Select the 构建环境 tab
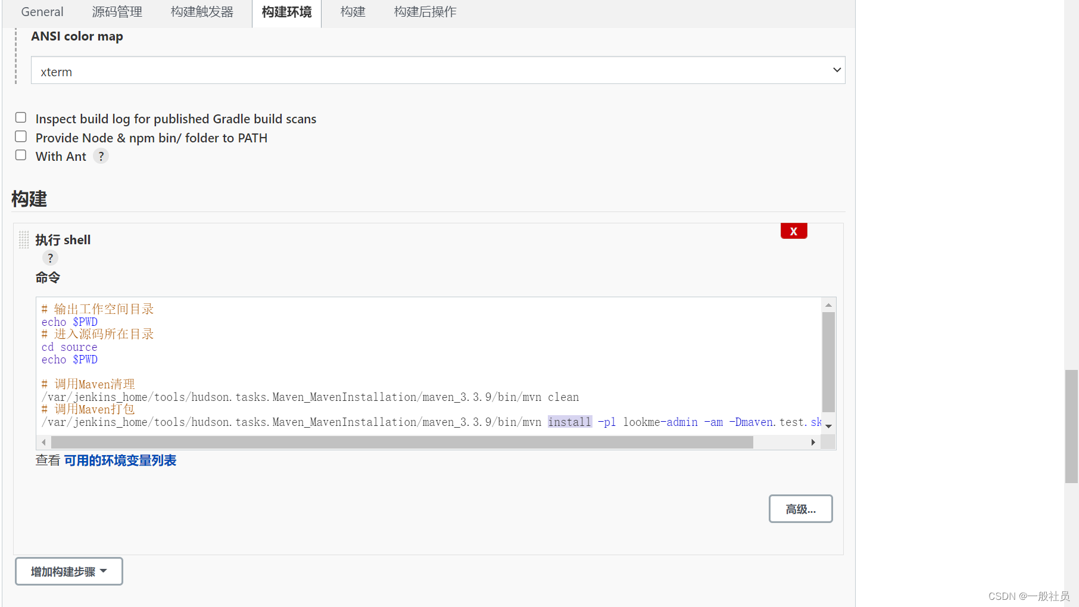The width and height of the screenshot is (1079, 607). pyautogui.click(x=286, y=12)
